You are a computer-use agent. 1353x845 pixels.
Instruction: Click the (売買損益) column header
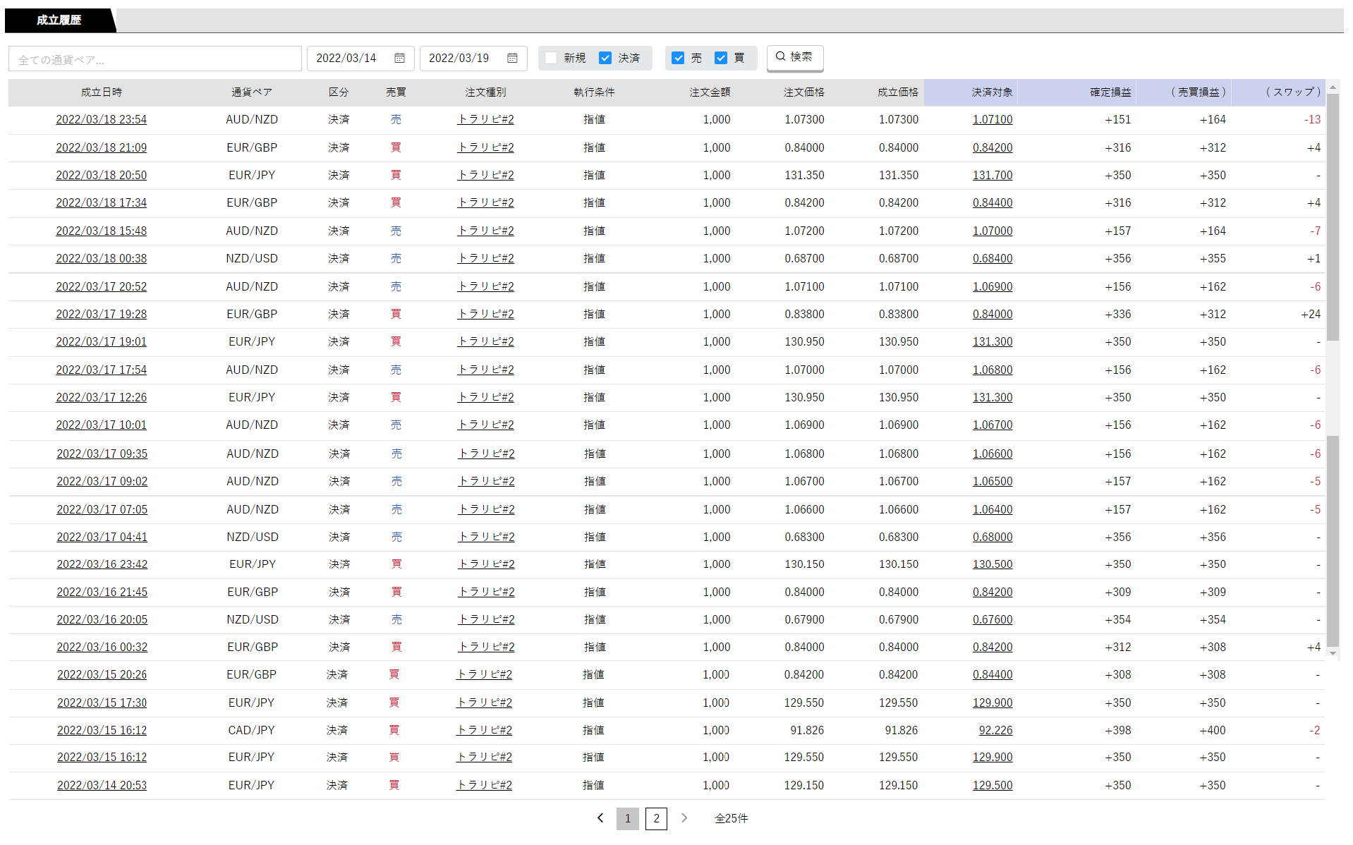point(1199,92)
